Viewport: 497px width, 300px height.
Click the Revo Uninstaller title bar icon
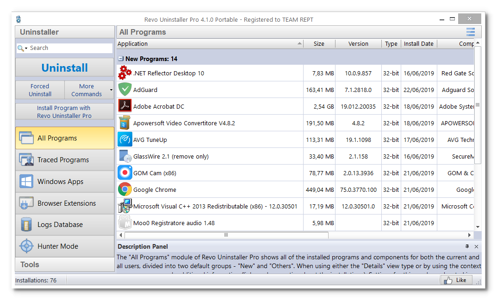(x=19, y=19)
